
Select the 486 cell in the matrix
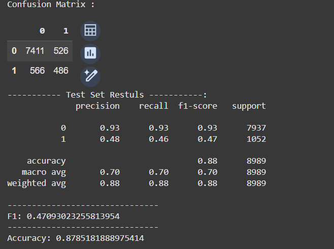(x=60, y=71)
